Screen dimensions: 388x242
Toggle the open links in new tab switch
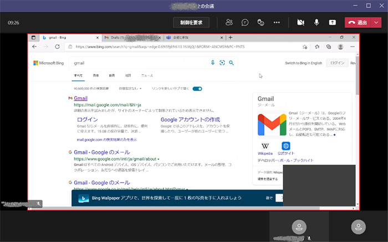point(197,88)
